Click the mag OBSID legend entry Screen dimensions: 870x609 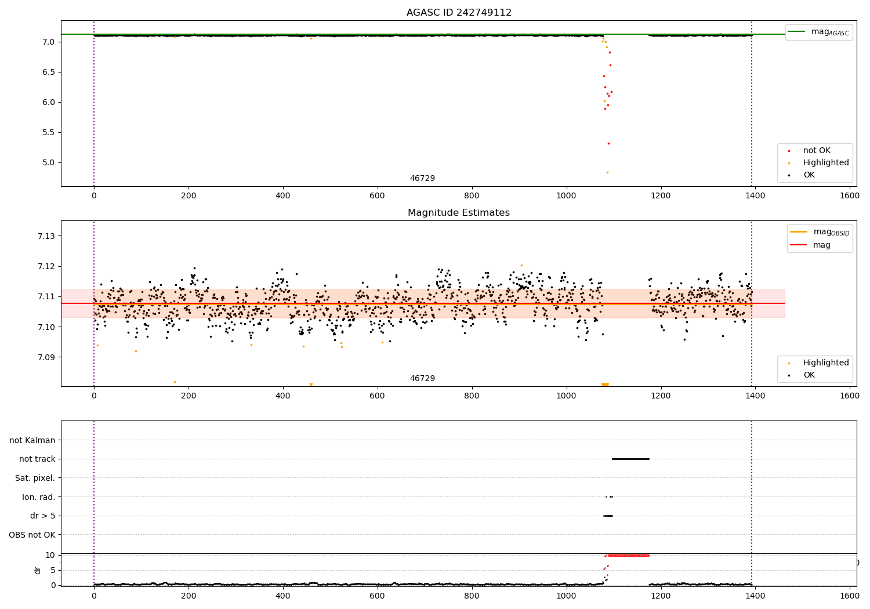point(819,232)
